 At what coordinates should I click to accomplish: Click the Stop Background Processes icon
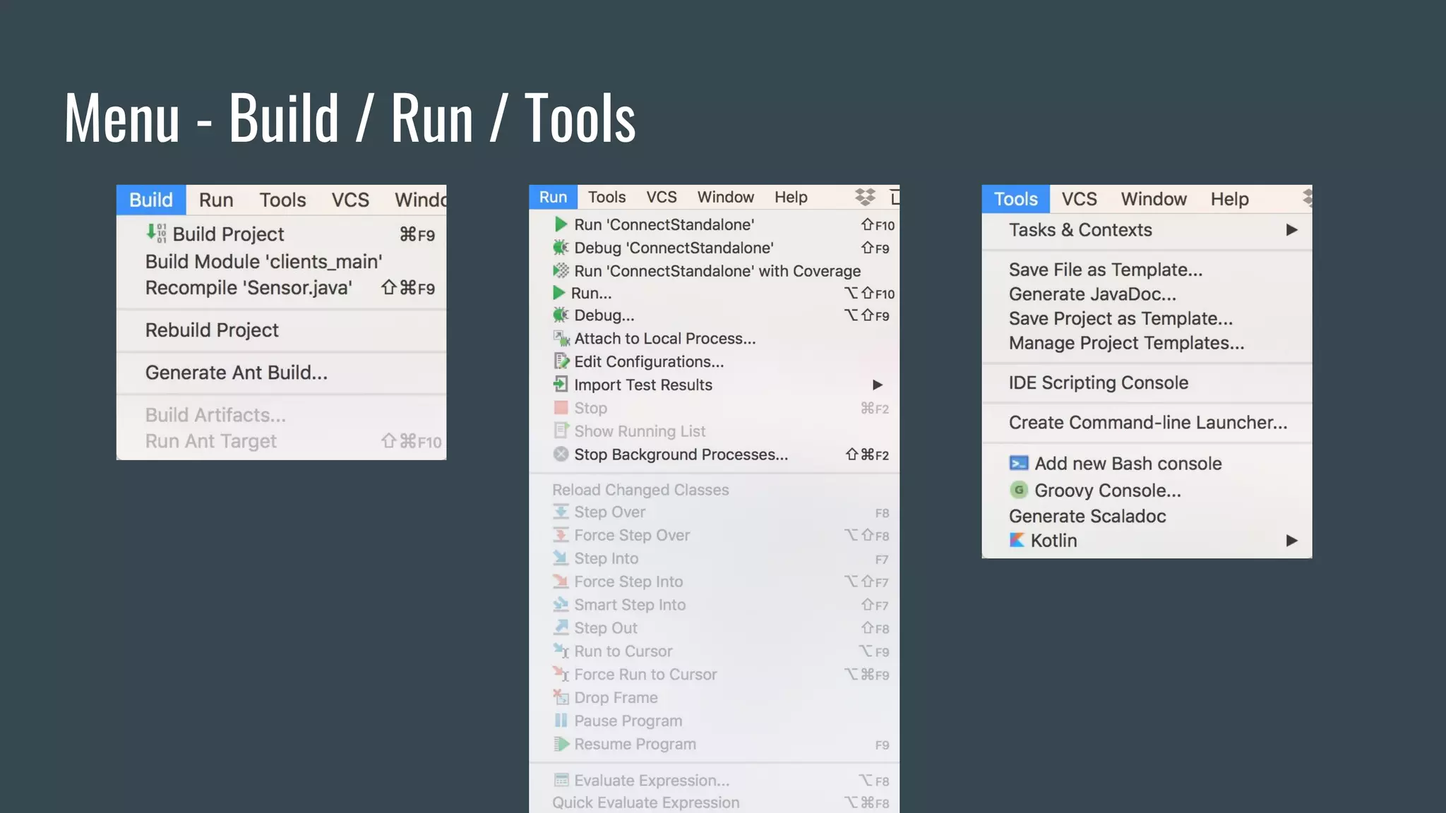coord(561,454)
